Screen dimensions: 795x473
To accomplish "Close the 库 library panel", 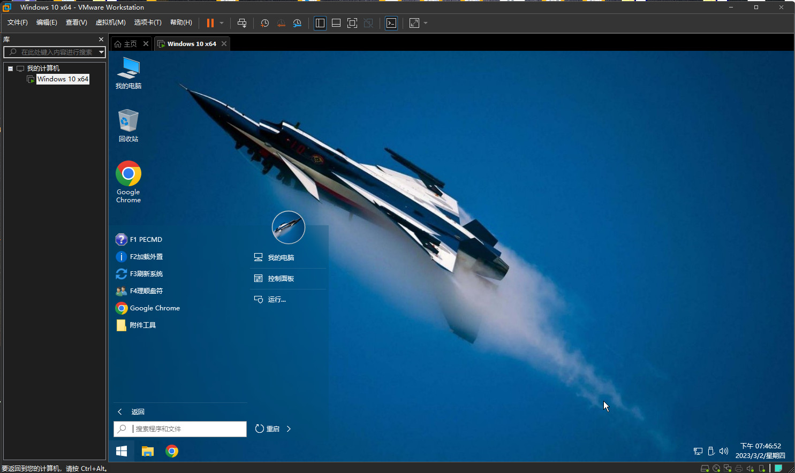I will click(101, 40).
